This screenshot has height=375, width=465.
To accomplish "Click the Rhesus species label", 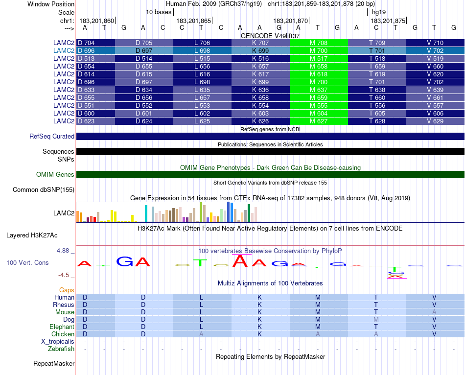I will point(64,305).
